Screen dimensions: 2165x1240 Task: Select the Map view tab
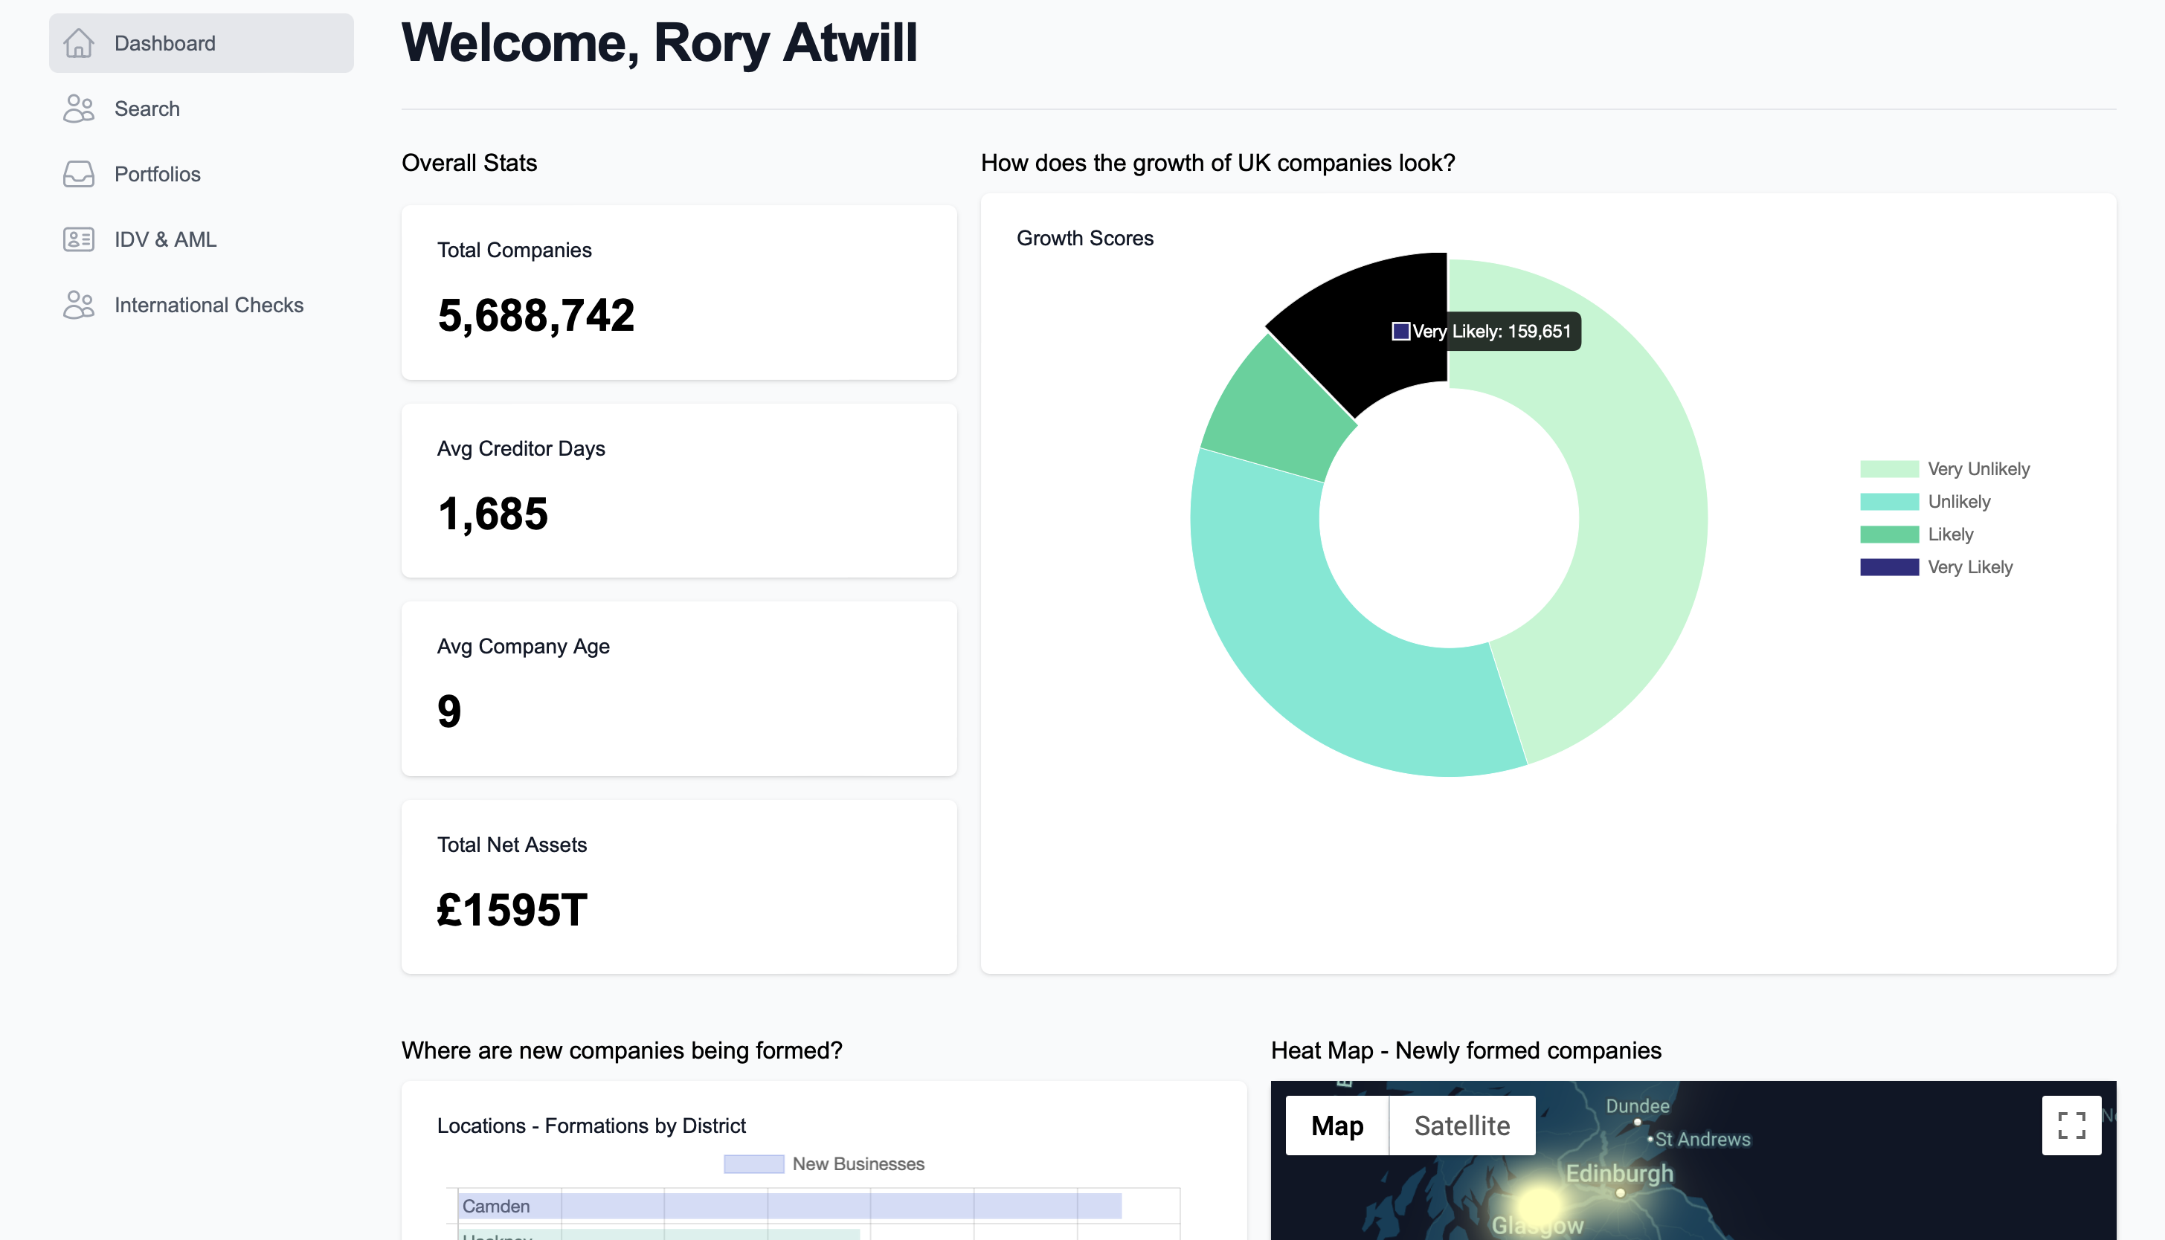1336,1125
